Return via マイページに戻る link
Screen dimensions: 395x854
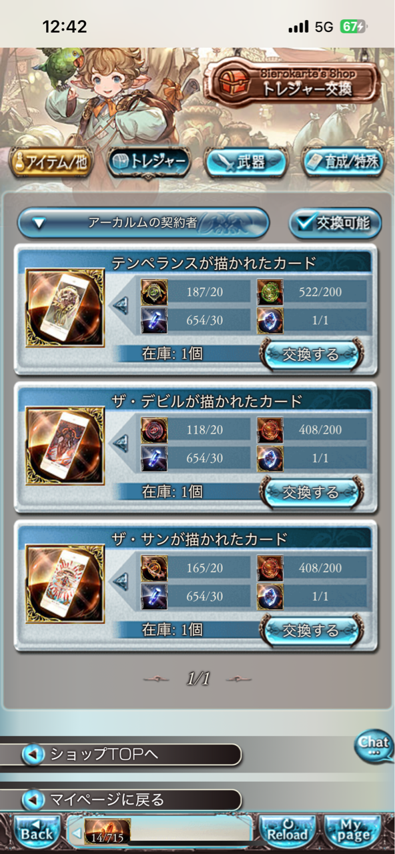(x=121, y=800)
